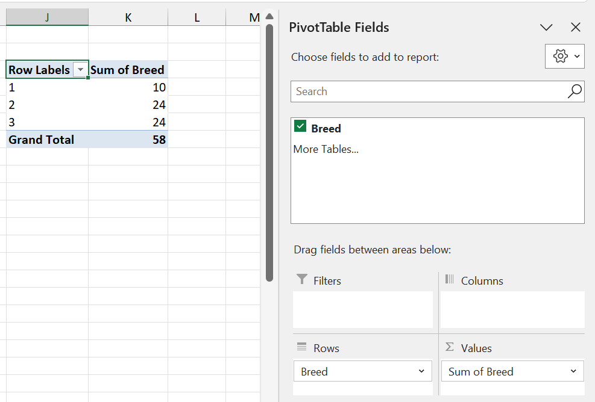Uncheck the Breed field checkbox
This screenshot has width=595, height=402.
click(300, 126)
